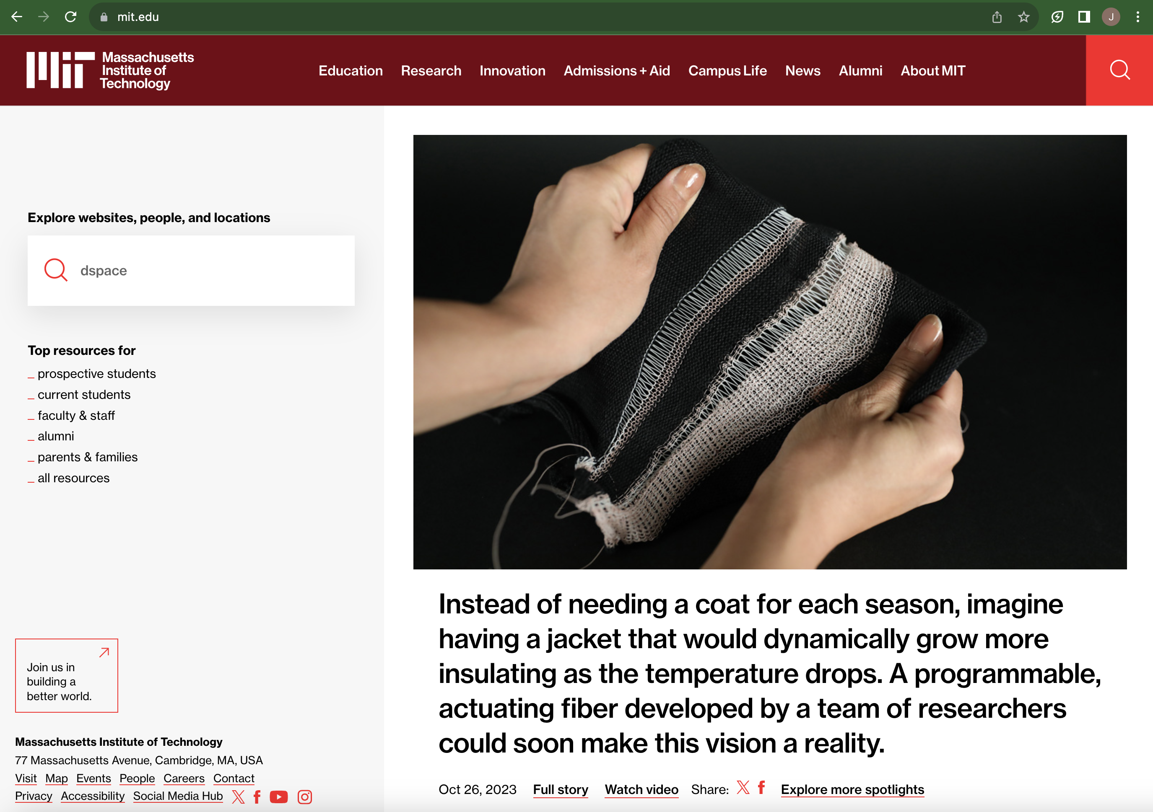Toggle the browser side panel

(1084, 17)
